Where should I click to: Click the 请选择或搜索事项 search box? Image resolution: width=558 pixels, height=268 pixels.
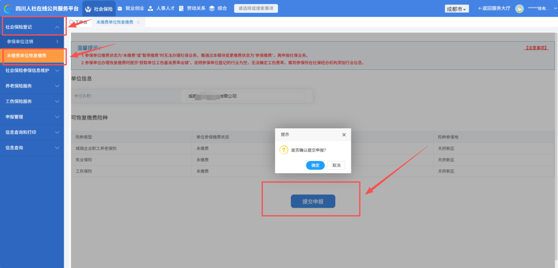pos(256,8)
